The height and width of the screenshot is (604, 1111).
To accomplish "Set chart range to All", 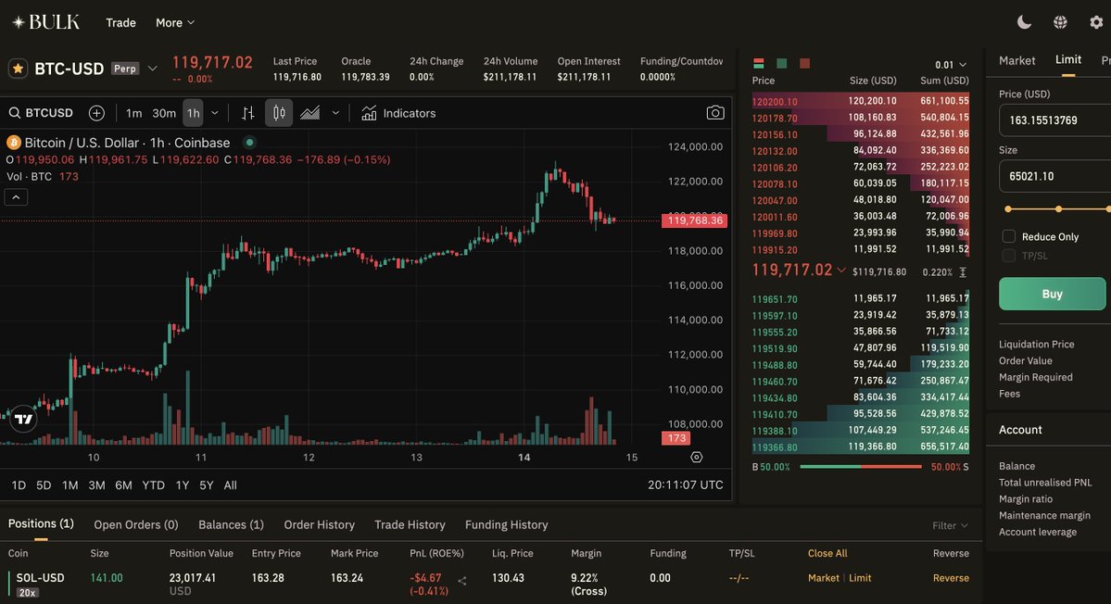I will pos(231,485).
